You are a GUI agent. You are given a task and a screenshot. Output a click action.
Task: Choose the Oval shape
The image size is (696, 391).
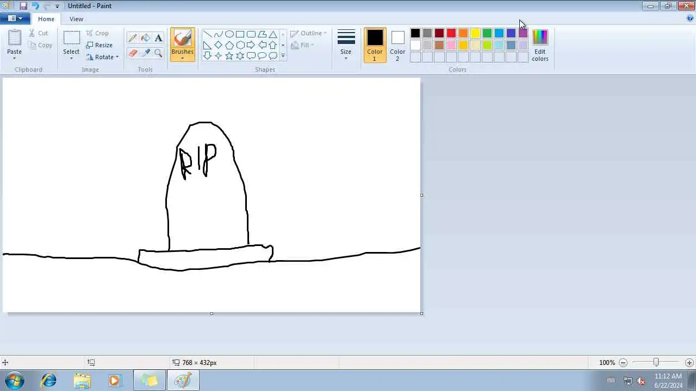(229, 34)
